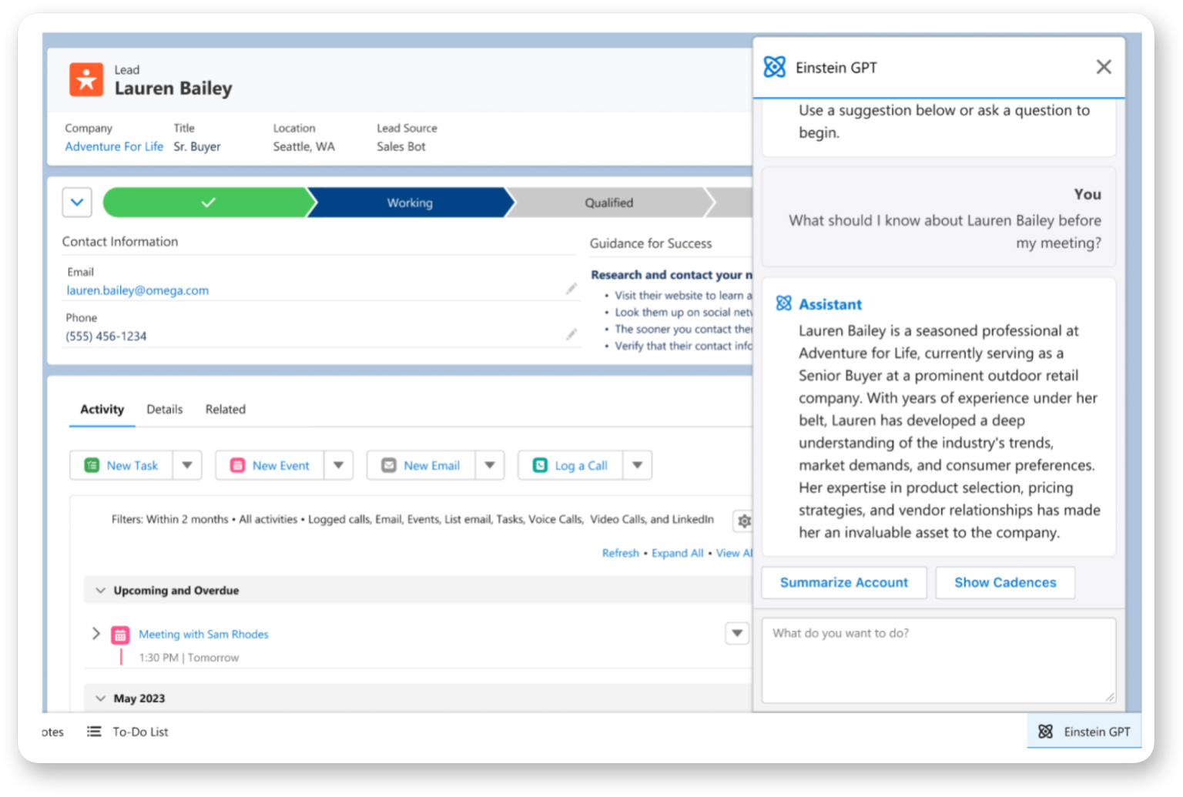Screen dimensions: 1183x797
Task: Switch to the Activity tab
Action: (102, 409)
